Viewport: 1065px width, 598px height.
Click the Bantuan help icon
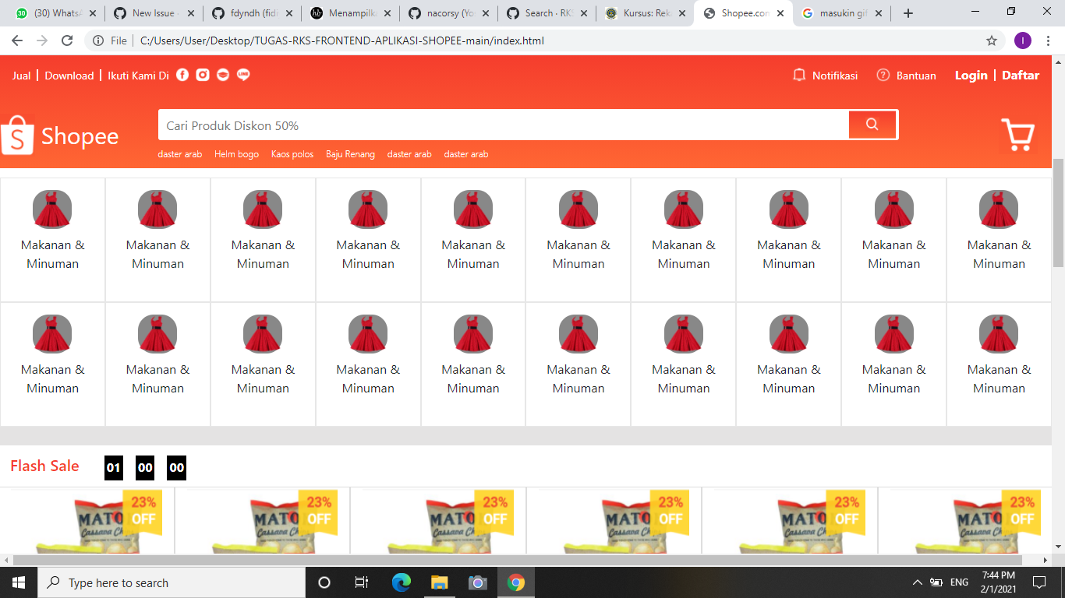pos(883,76)
